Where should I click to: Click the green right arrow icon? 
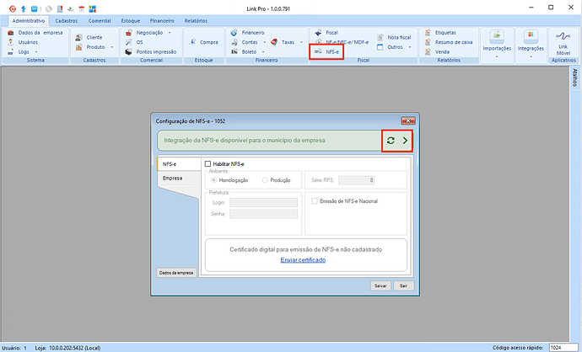[405, 141]
